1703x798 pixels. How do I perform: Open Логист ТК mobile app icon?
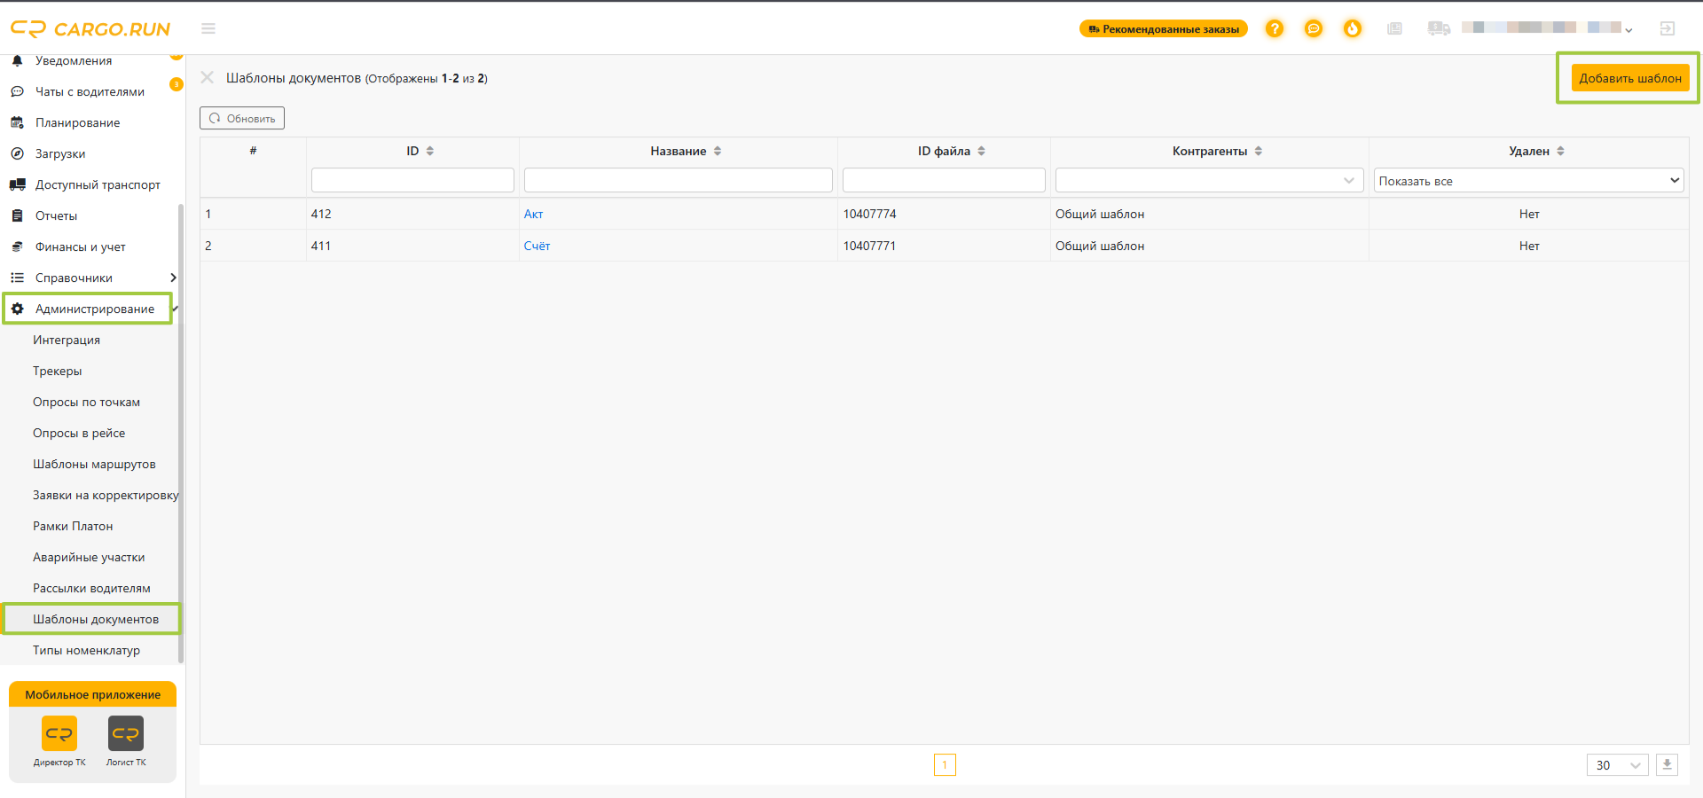point(126,733)
